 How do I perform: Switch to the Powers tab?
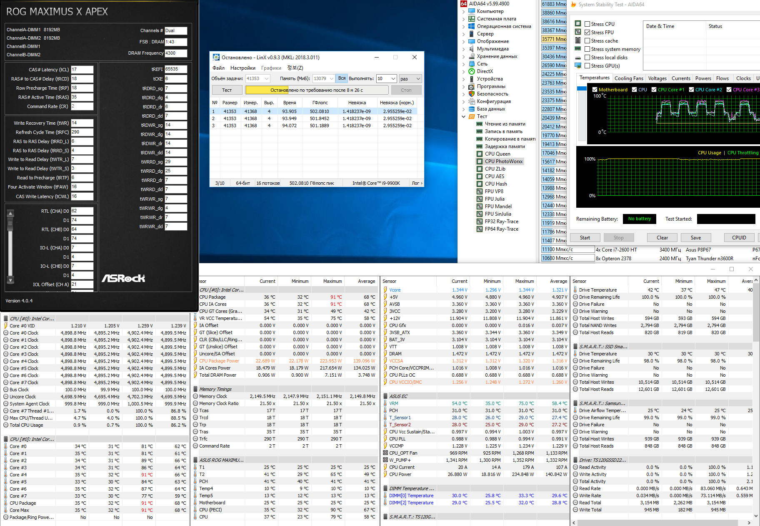point(703,78)
